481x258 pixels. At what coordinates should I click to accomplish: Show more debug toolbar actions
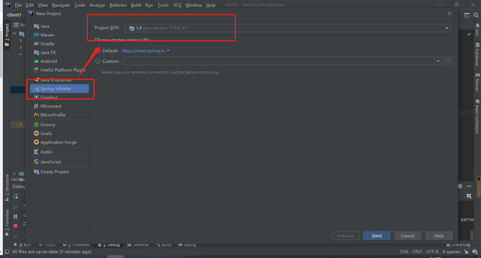point(15,237)
